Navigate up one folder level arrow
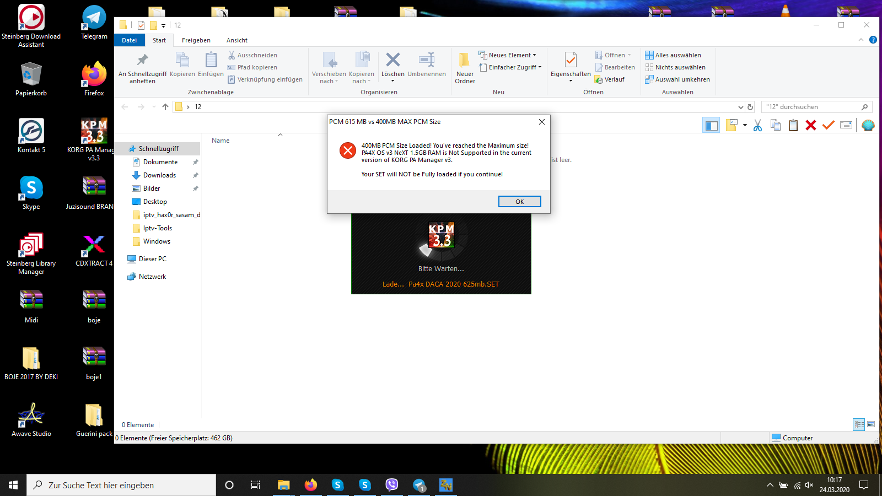882x496 pixels. [x=165, y=107]
